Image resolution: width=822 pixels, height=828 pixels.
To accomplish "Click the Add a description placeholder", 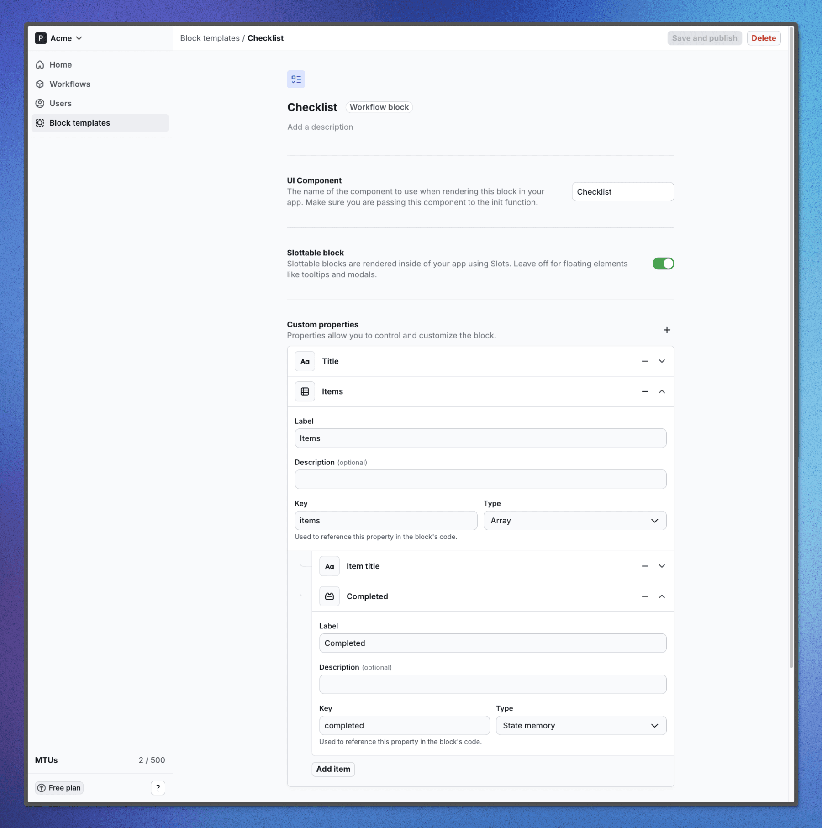I will (320, 127).
